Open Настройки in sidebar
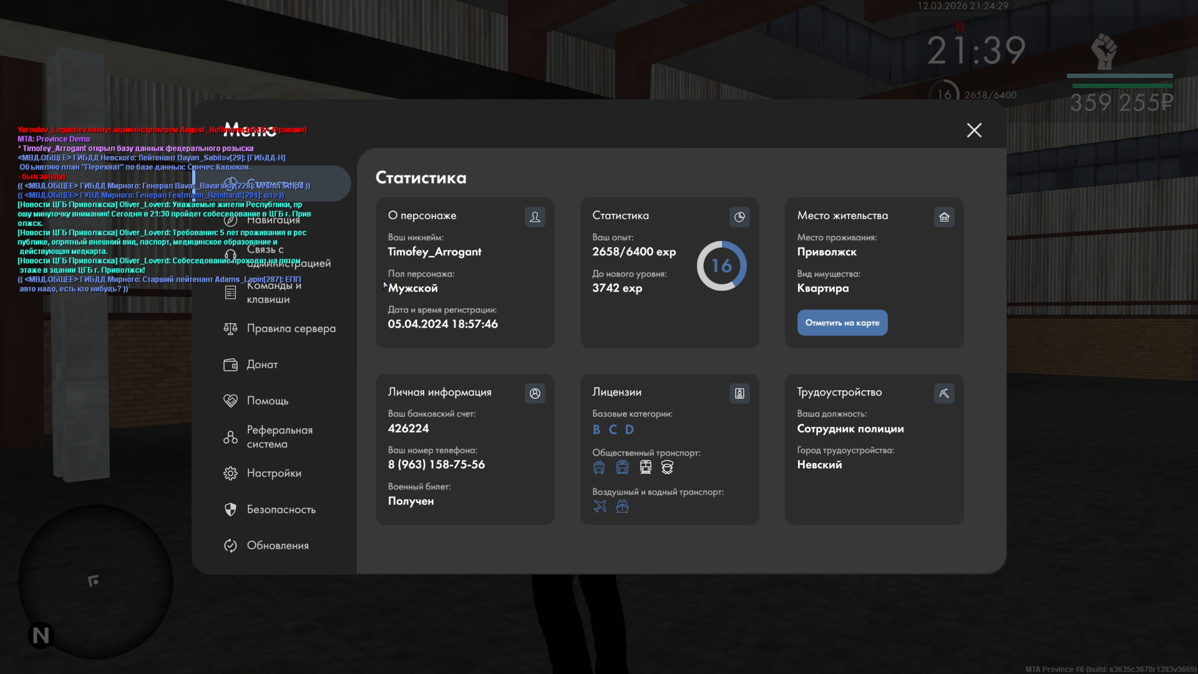The width and height of the screenshot is (1198, 674). pos(273,473)
